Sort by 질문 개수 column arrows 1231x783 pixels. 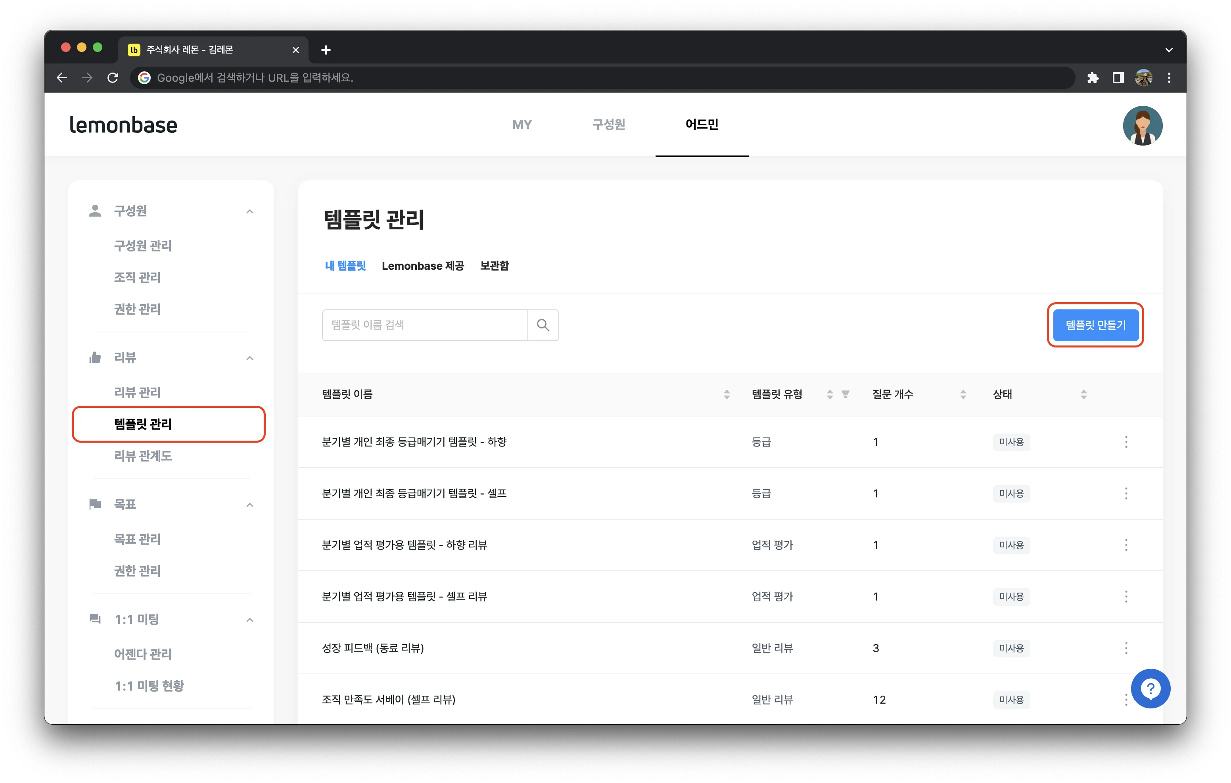(x=963, y=394)
